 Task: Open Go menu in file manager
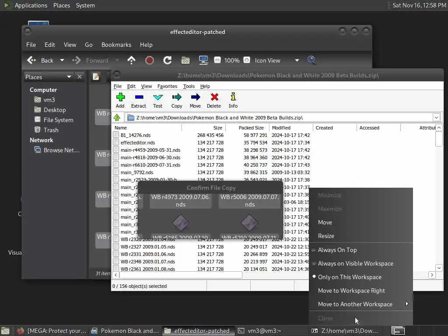[88, 45]
